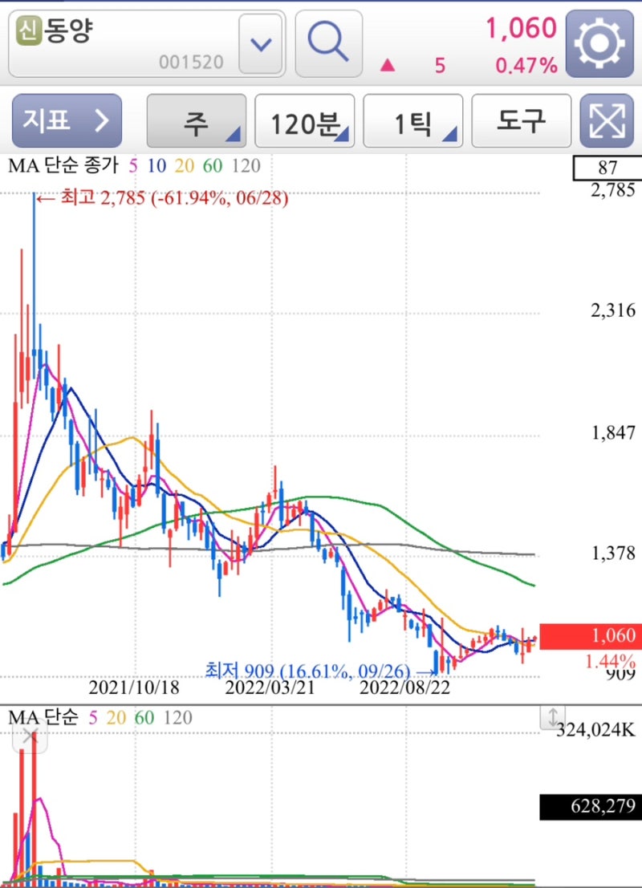The width and height of the screenshot is (642, 888).
Task: Expand the chart to fullscreen
Action: (609, 120)
